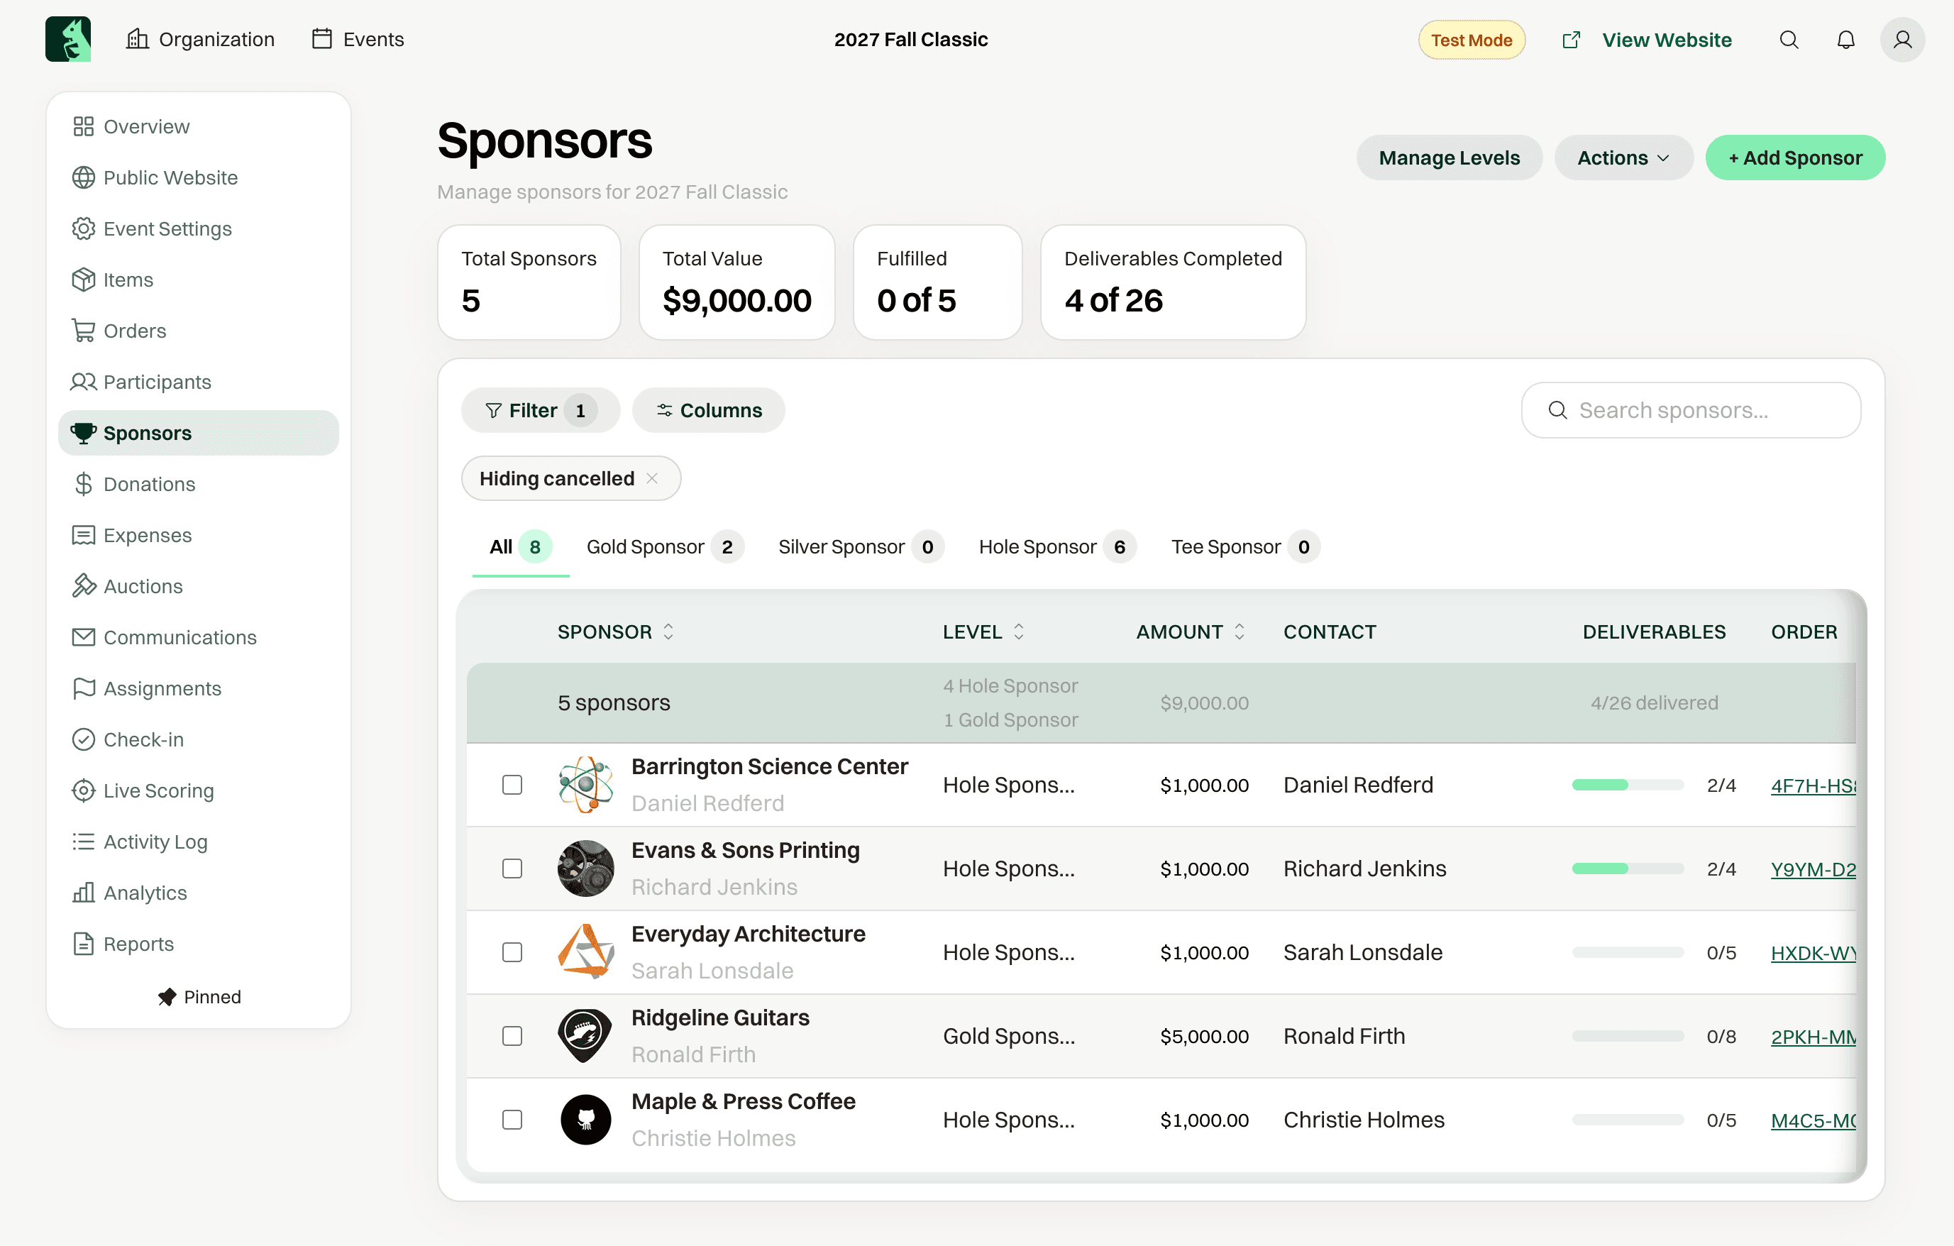
Task: Select Barrington Science Center checkbox
Action: tap(512, 785)
